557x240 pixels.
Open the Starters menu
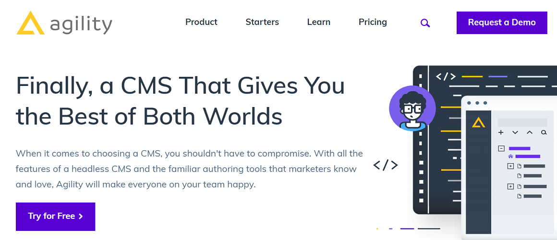tap(262, 22)
